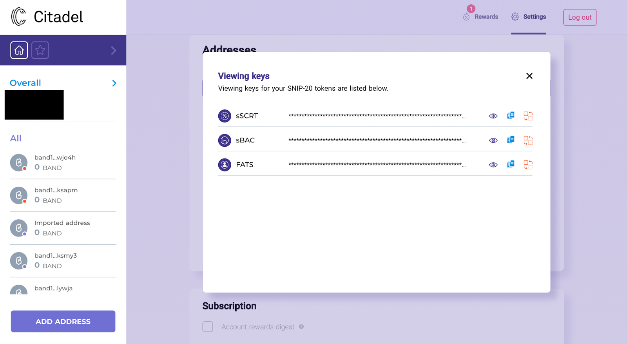
Task: Select the band1...wje4h address
Action: [x=63, y=162]
